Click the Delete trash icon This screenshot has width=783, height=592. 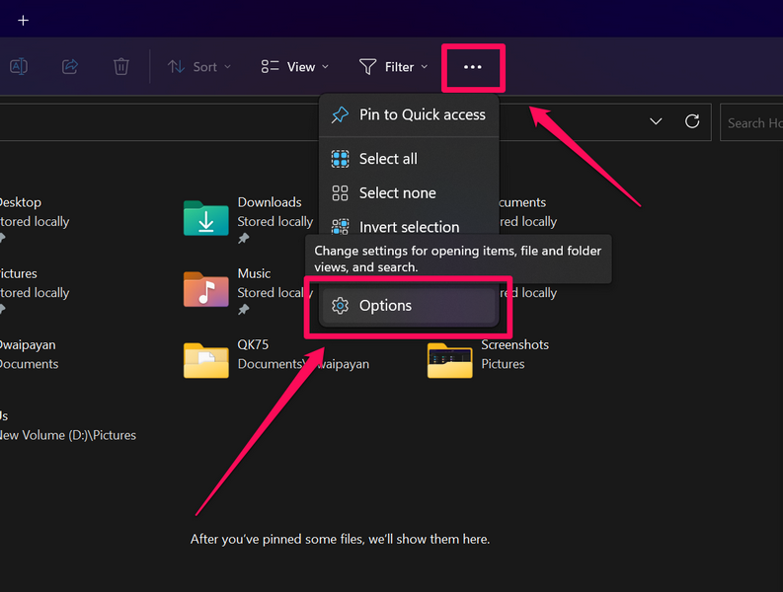click(120, 67)
